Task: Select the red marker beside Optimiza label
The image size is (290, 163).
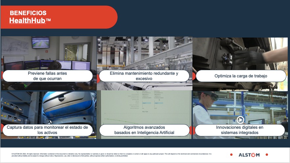Action: click(193, 76)
